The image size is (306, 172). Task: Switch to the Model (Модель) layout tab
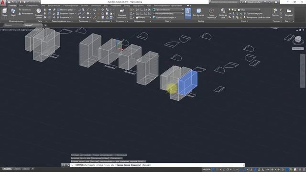point(8,169)
